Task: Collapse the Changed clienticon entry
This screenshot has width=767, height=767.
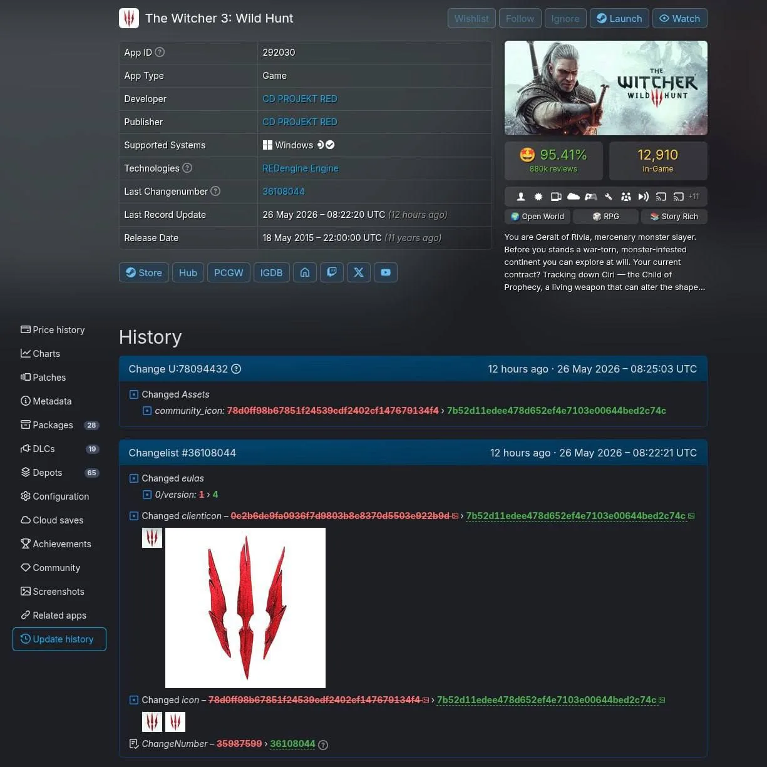Action: pyautogui.click(x=133, y=516)
